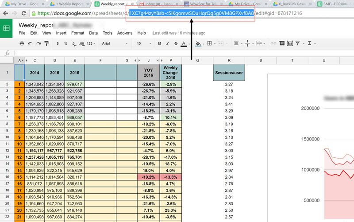Click the Sessions/user header cell
354x222 pixels.
click(228, 71)
